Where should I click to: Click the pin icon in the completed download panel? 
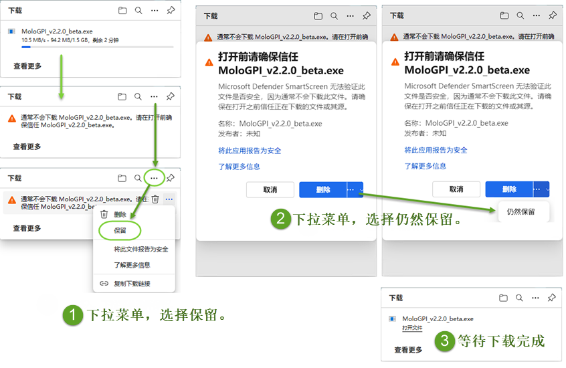pos(551,298)
